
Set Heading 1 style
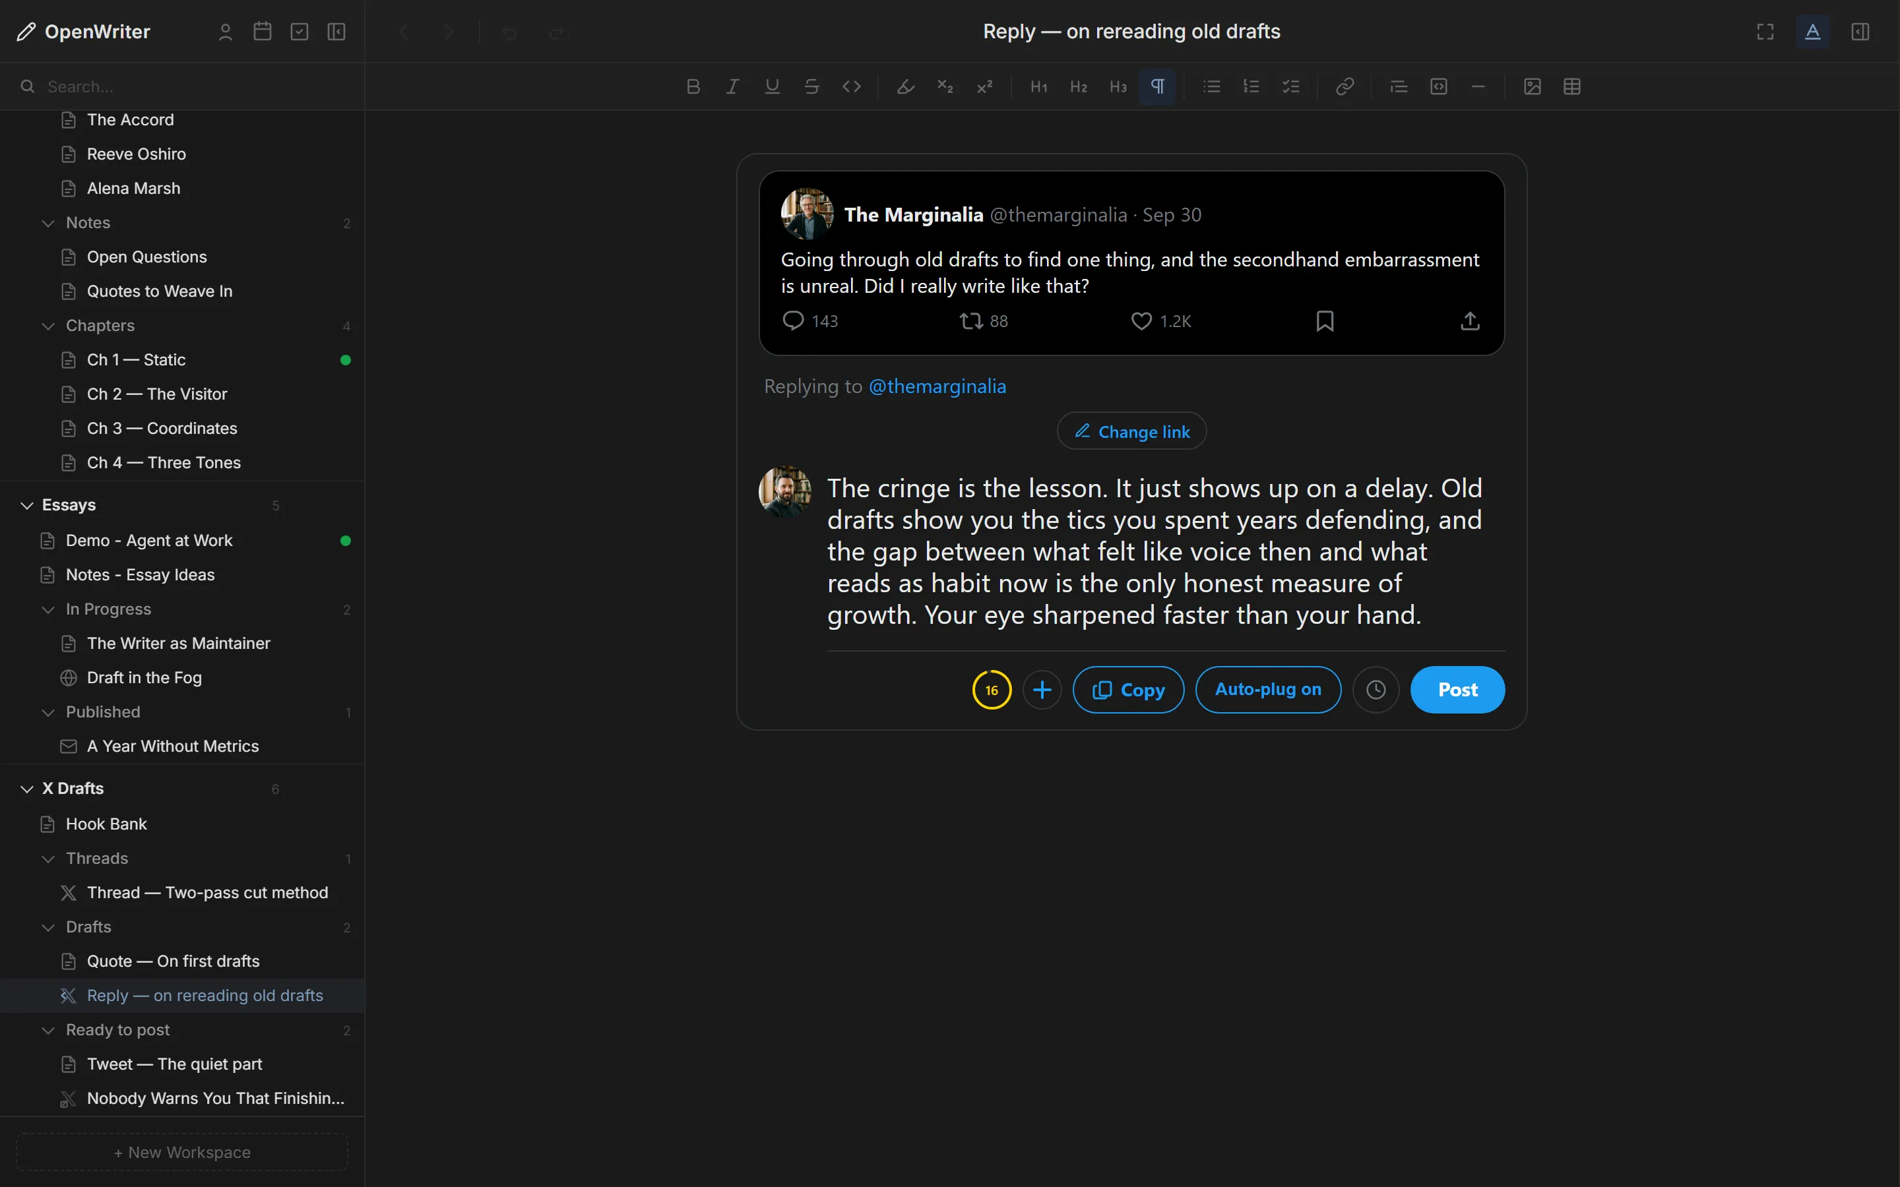[x=1038, y=86]
